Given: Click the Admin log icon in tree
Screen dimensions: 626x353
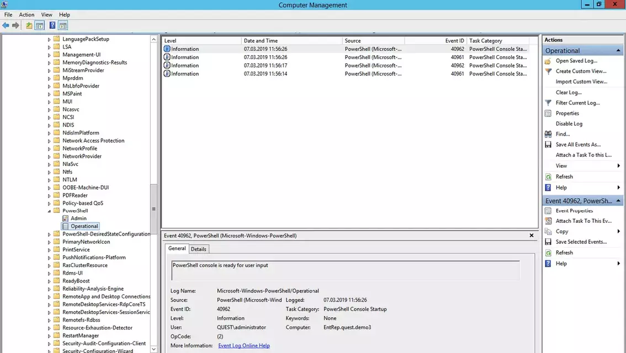Looking at the screenshot, I should tap(66, 218).
